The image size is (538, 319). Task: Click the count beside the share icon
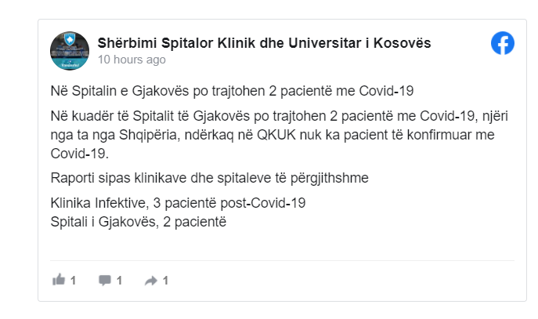pyautogui.click(x=166, y=280)
